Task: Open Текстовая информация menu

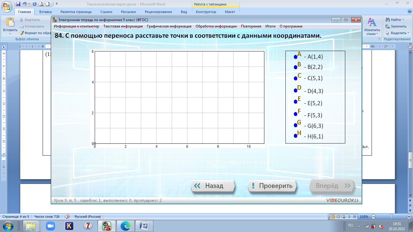Action: point(123,26)
